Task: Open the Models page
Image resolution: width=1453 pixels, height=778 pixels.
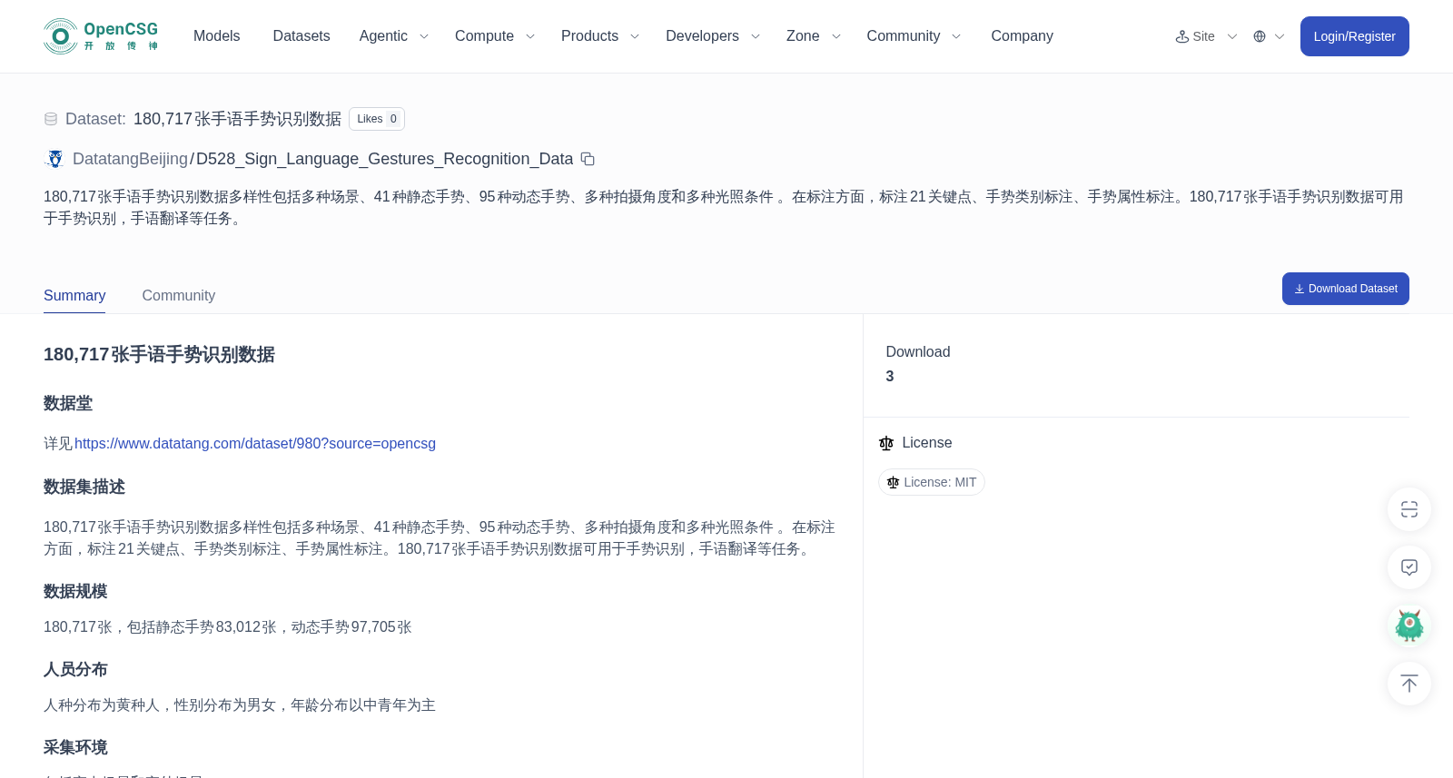Action: 216,36
